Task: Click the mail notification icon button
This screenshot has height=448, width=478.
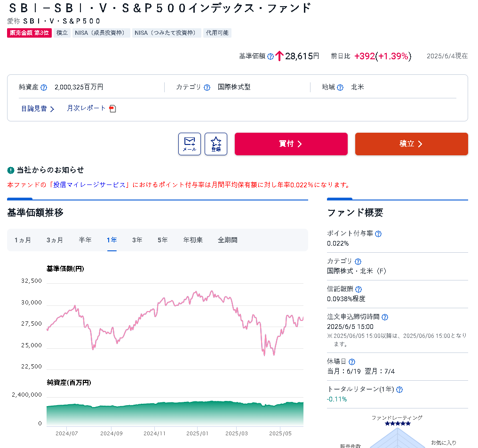Action: tap(189, 144)
